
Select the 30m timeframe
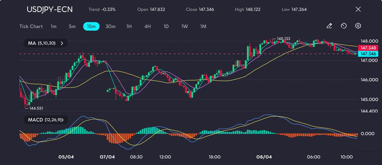[x=110, y=26]
